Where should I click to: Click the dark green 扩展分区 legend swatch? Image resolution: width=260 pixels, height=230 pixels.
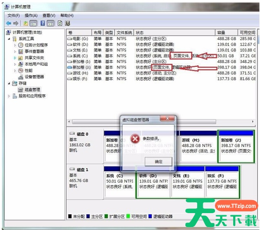pos(106,216)
